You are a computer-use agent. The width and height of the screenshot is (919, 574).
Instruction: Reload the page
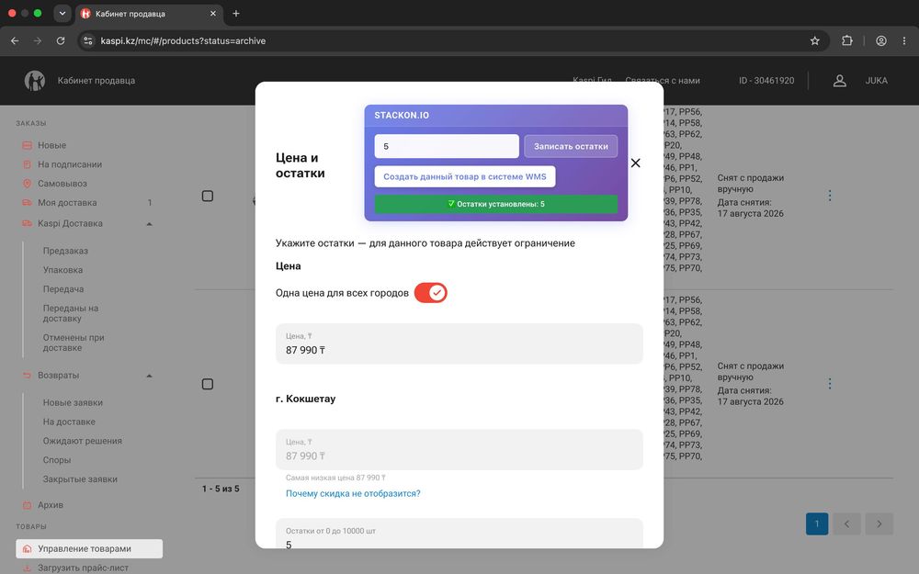(x=61, y=41)
